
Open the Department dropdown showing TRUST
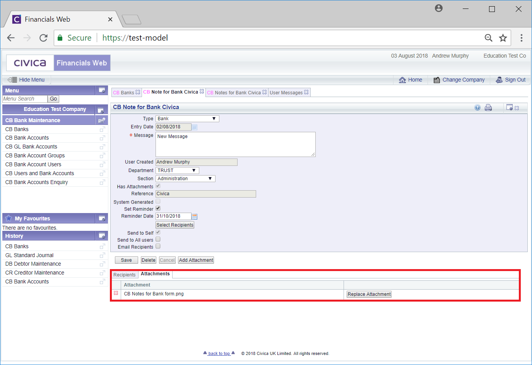177,171
